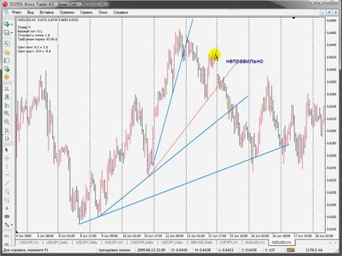Screen dimensions: 342x256
Task: Select the Line Chart icon
Action: point(7,105)
